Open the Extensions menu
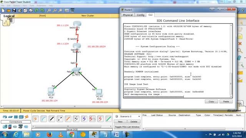 pyautogui.click(x=42, y=6)
